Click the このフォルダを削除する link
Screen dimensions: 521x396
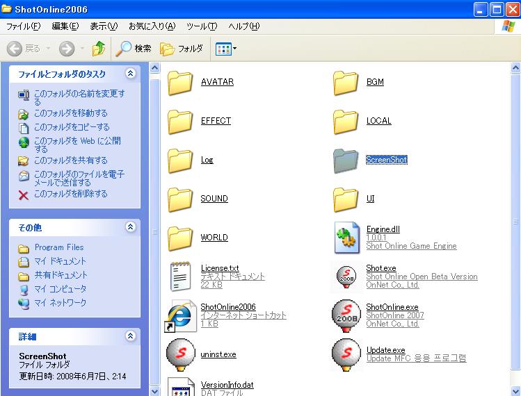70,194
